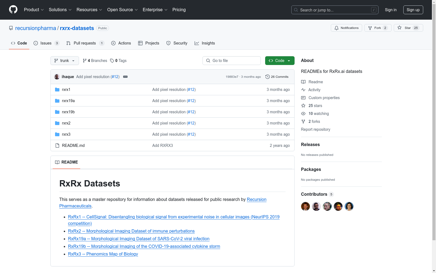
Task: Click the Sign in link
Action: click(x=391, y=10)
